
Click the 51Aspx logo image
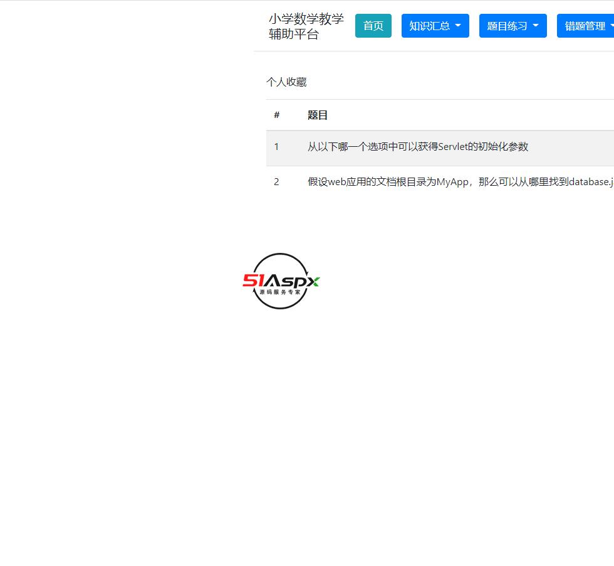tap(281, 282)
